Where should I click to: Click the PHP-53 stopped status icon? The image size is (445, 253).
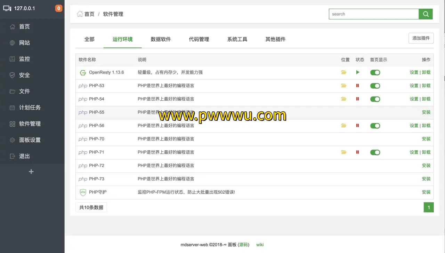tap(357, 86)
